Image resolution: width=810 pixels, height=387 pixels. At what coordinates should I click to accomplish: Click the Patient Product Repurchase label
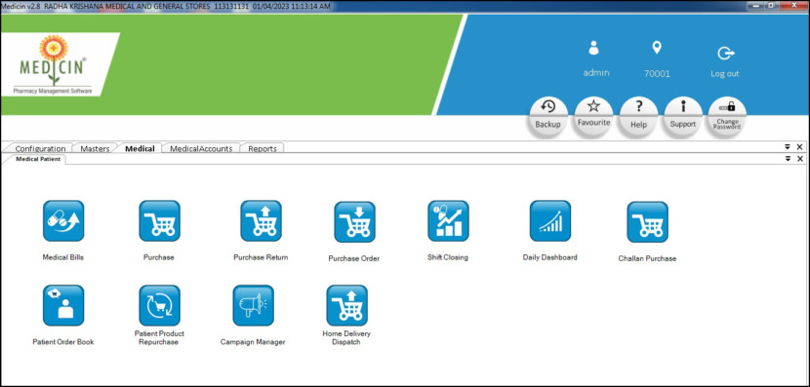click(159, 337)
